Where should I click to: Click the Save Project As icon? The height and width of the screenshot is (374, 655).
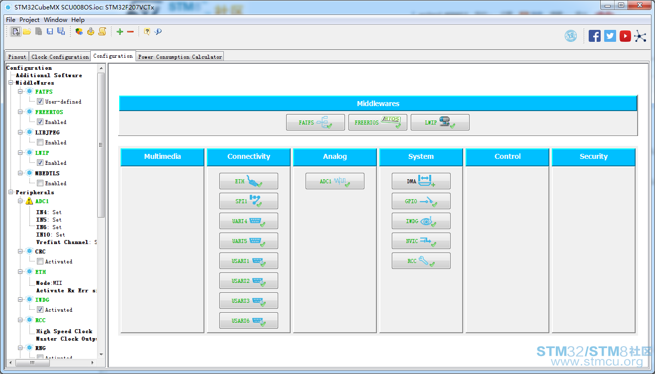(61, 31)
